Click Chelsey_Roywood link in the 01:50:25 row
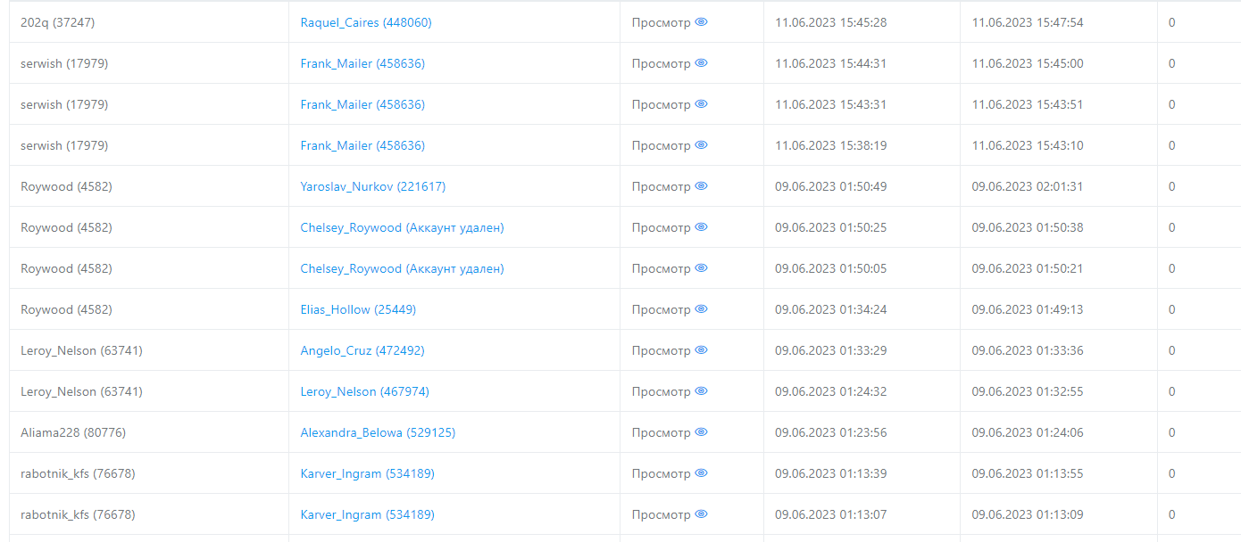1241x542 pixels. (402, 227)
